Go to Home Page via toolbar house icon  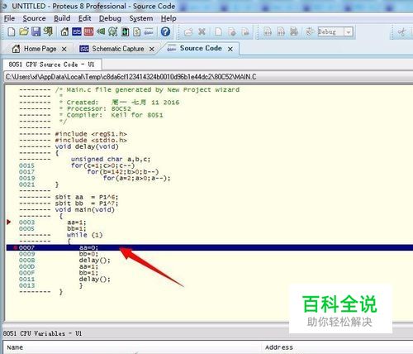coord(64,31)
